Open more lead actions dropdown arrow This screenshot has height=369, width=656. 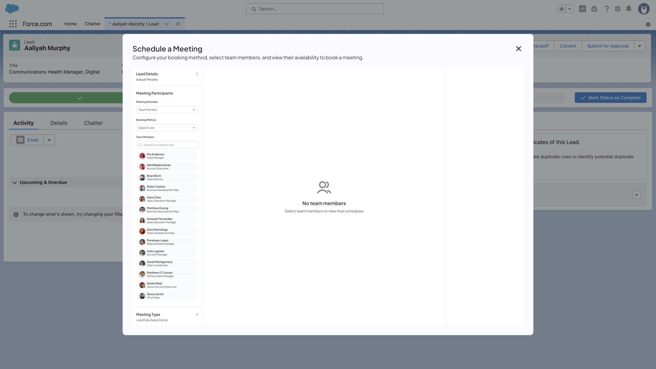tap(639, 46)
